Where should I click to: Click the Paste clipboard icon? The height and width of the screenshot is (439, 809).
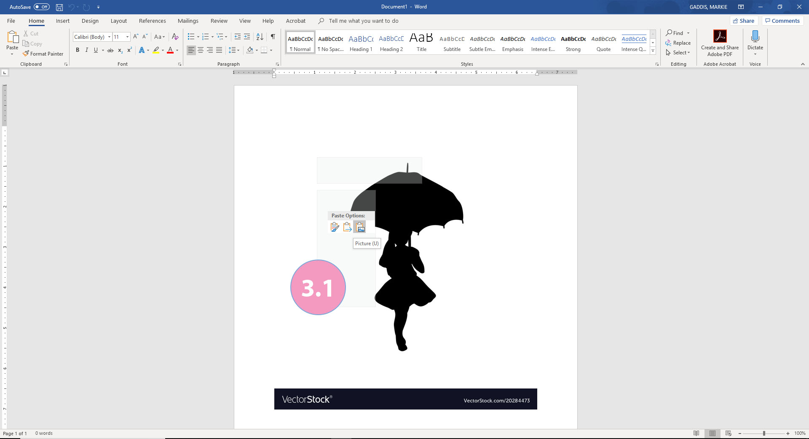point(12,37)
